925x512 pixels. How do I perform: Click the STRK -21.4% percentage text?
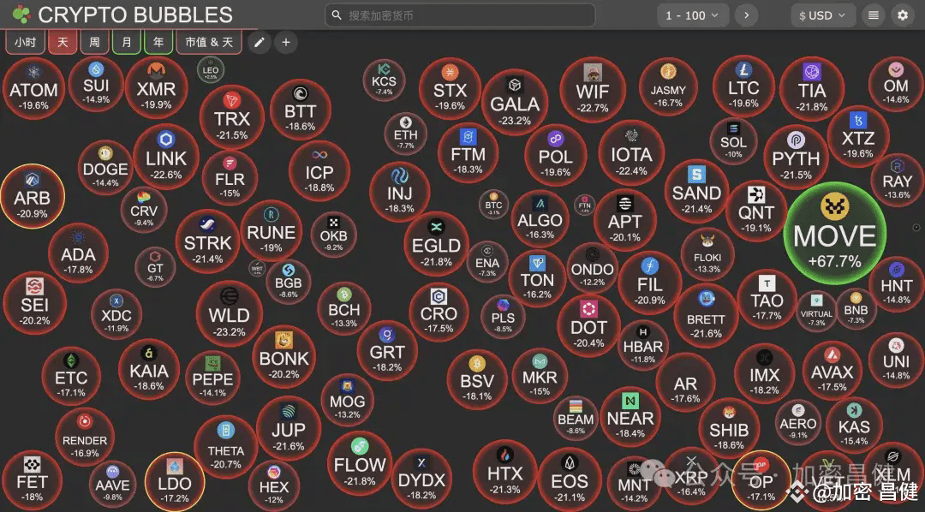207,259
